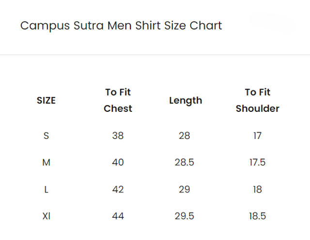Click the To Fit Chest column header
The width and height of the screenshot is (310, 240).
[118, 100]
